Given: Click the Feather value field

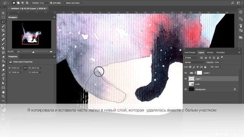Looking at the screenshot, I should point(44,3).
